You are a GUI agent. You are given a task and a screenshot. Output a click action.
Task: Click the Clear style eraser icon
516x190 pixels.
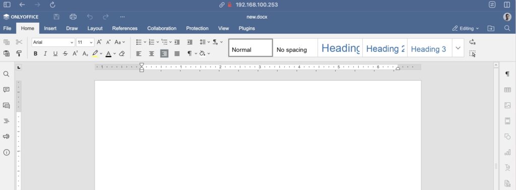[122, 53]
